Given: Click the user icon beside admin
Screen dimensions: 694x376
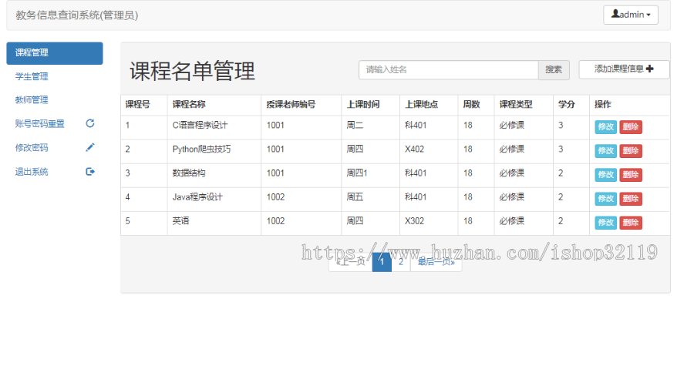Looking at the screenshot, I should point(615,14).
